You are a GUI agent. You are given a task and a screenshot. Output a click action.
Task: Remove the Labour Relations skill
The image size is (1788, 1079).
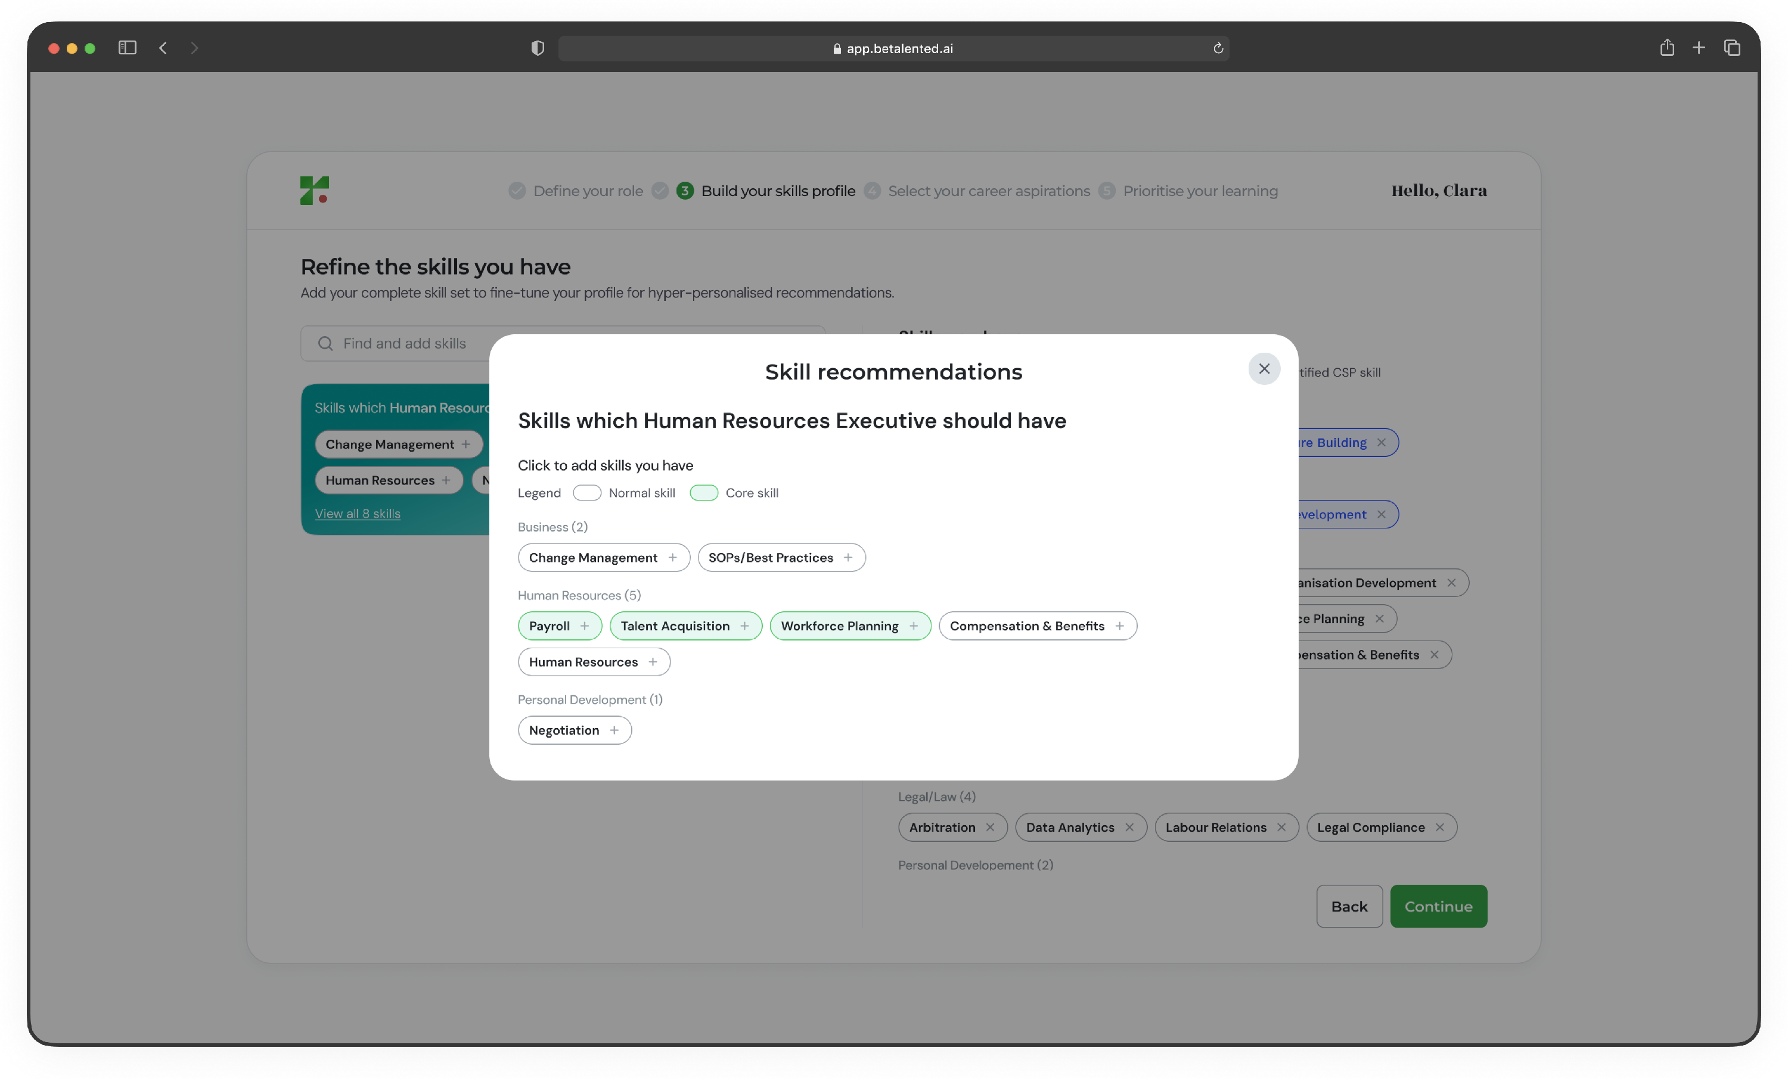coord(1281,827)
